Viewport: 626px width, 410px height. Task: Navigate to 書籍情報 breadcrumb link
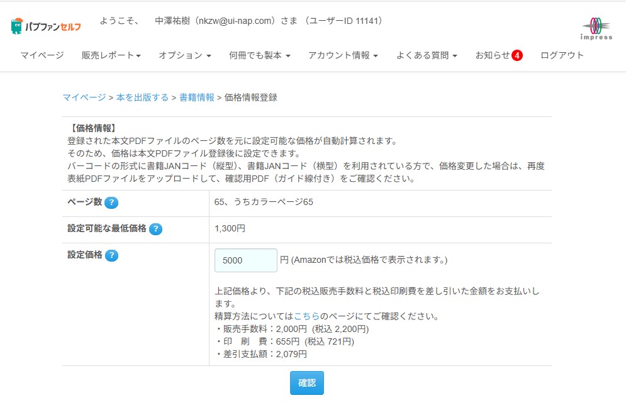tap(196, 97)
